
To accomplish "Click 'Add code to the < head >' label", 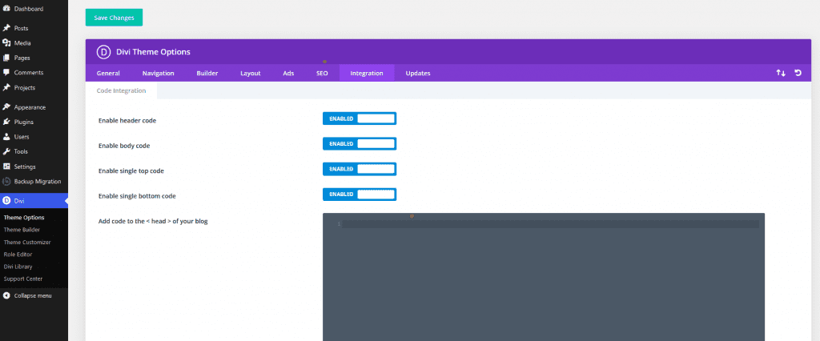I will point(153,221).
